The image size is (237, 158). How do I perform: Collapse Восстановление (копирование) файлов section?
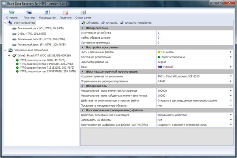pos(83,110)
